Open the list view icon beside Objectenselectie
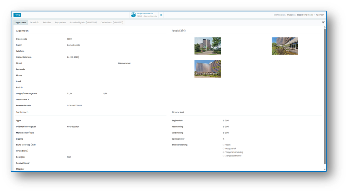 pyautogui.click(x=161, y=15)
